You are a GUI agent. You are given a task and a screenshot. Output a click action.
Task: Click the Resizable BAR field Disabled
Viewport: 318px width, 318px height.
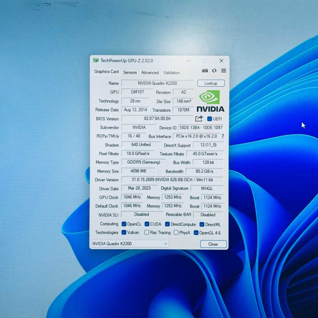point(208,214)
